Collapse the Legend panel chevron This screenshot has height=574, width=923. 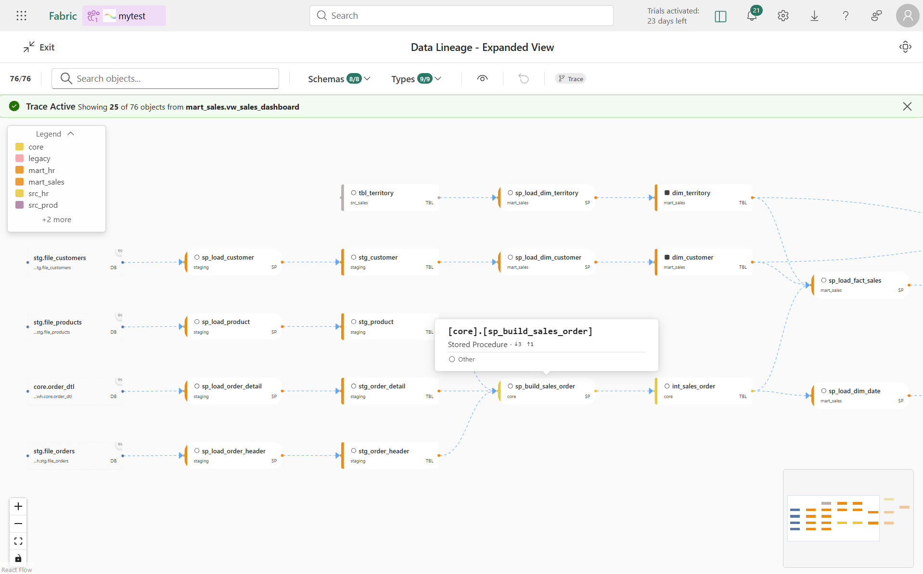pos(70,133)
